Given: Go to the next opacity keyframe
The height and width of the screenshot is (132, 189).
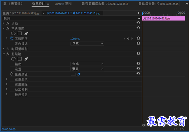Looking at the screenshot, I should coord(132,39).
